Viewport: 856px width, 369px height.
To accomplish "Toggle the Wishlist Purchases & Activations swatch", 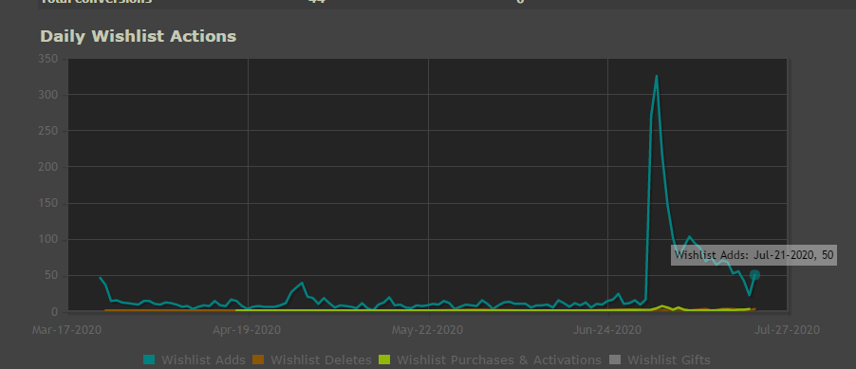I will point(384,360).
